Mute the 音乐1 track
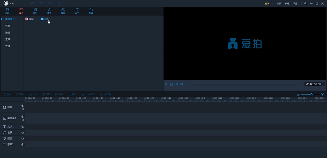327x158 pixels. point(23,133)
